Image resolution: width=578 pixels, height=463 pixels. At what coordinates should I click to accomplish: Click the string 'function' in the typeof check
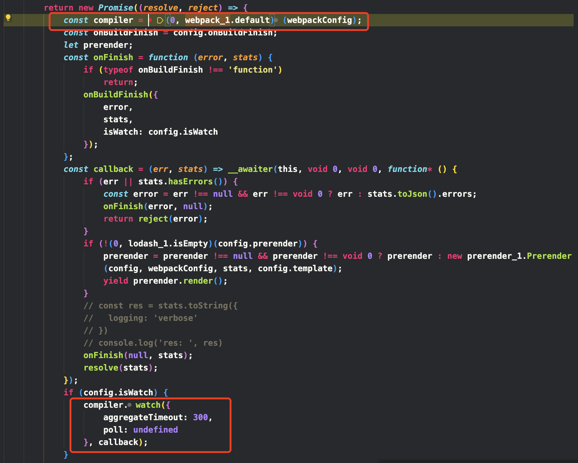point(253,70)
